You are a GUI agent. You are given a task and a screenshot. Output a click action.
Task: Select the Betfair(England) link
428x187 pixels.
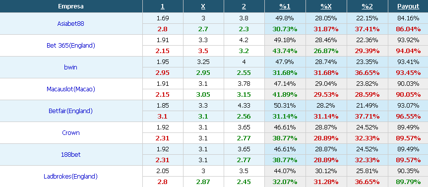(x=71, y=111)
